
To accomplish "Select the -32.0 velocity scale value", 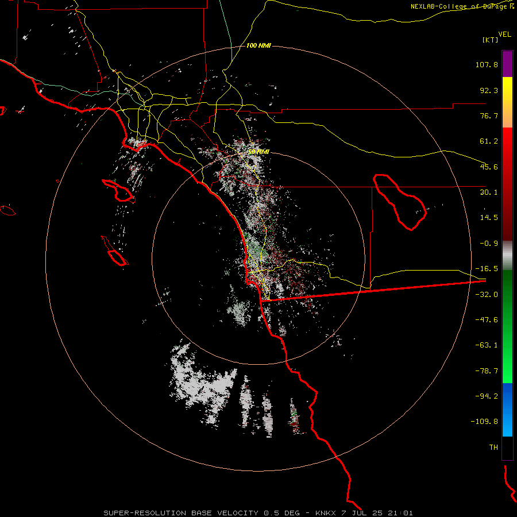I will 487,295.
